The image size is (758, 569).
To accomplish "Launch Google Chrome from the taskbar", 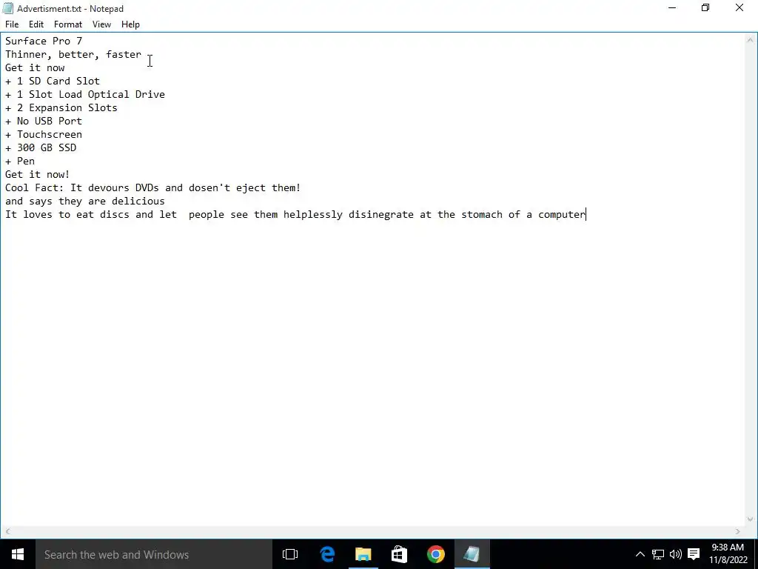I will (x=435, y=554).
